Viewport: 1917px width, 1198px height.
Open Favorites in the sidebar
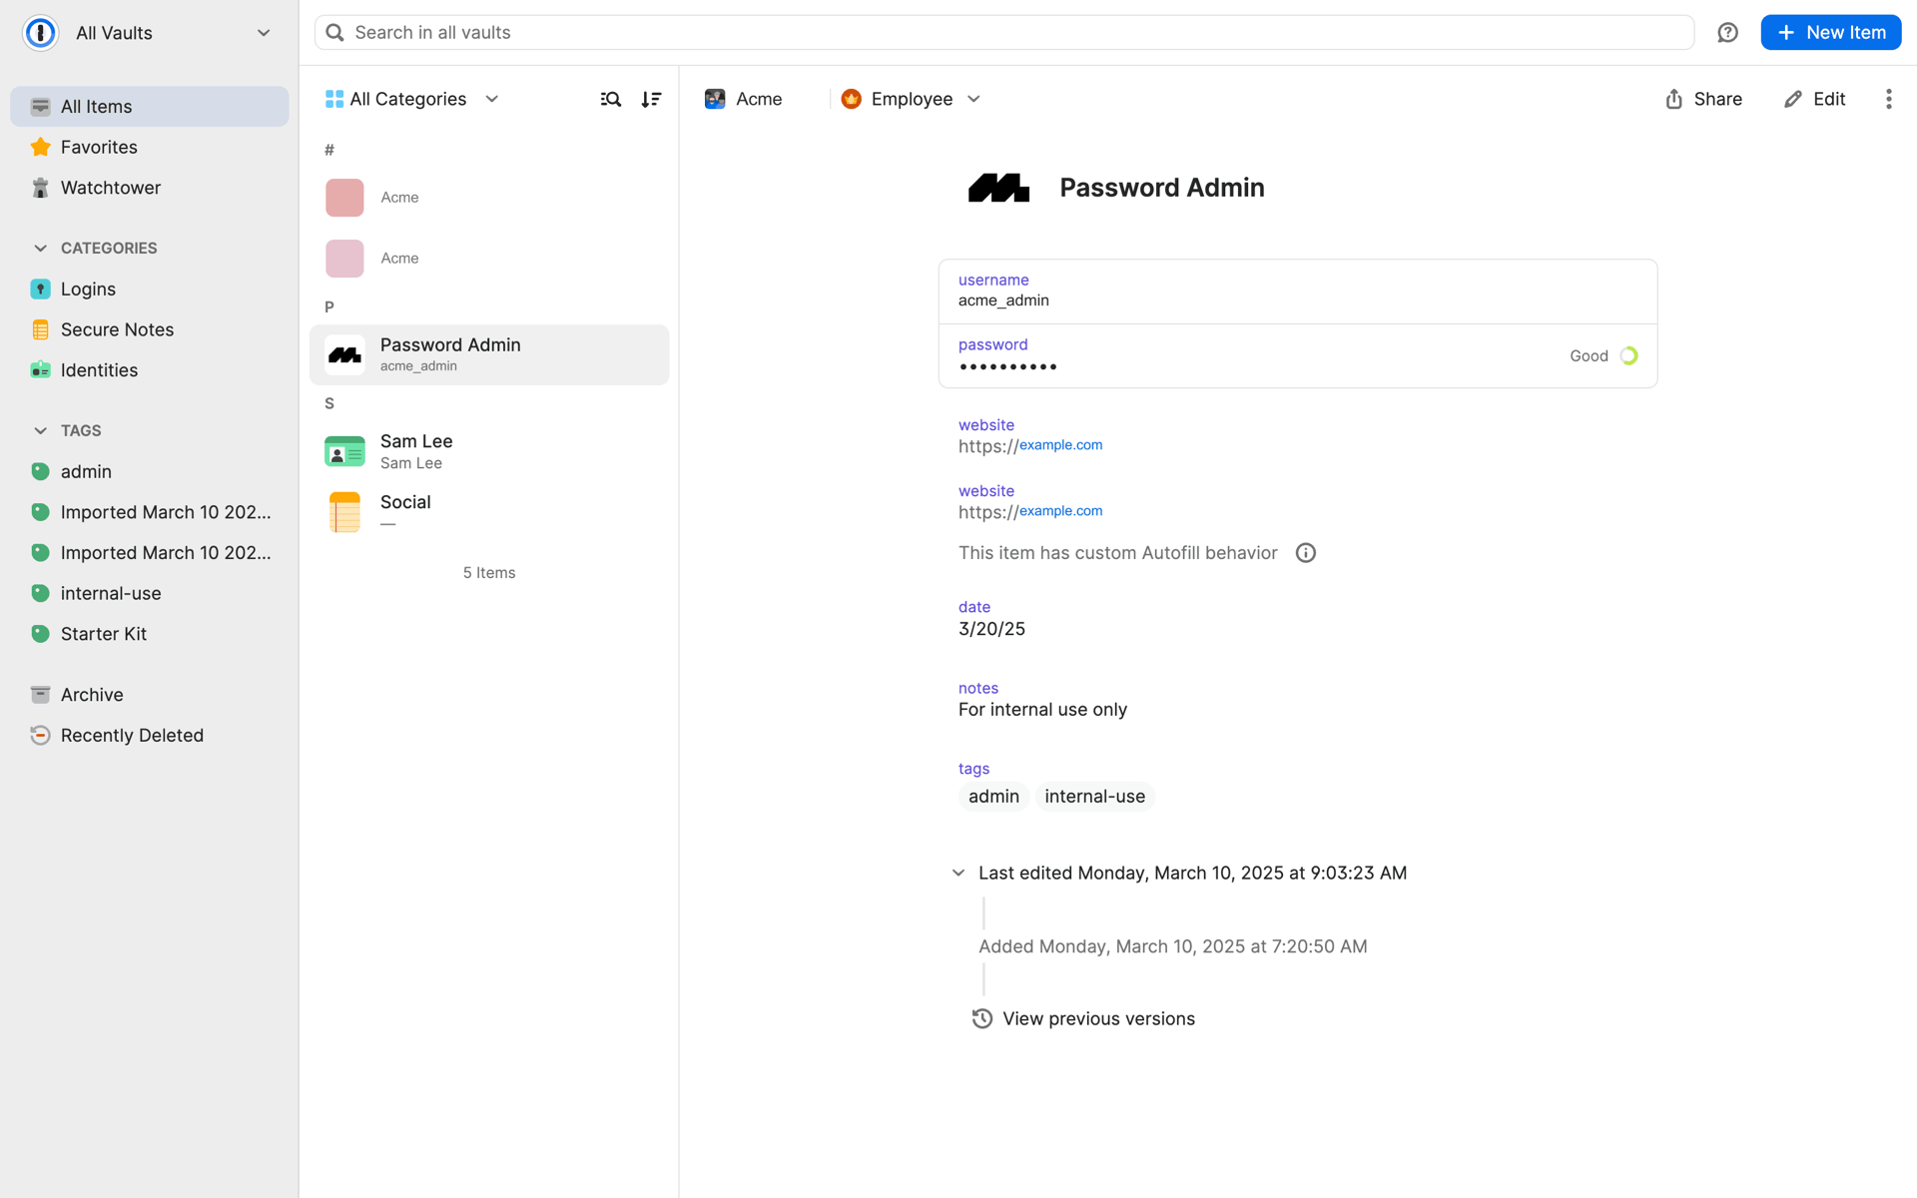[x=150, y=147]
